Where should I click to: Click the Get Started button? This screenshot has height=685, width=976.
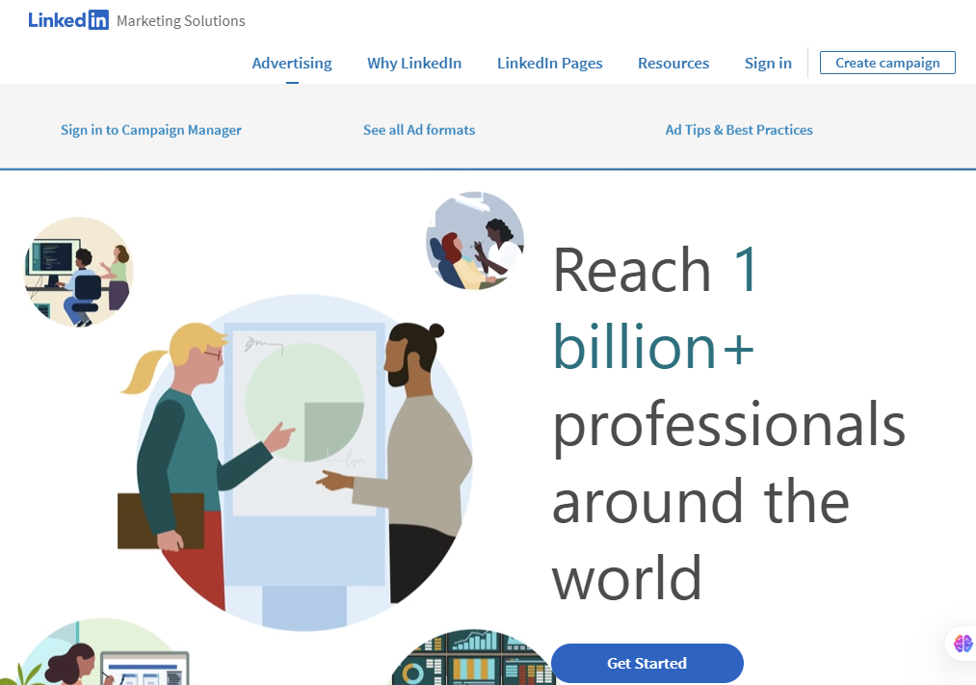647,663
